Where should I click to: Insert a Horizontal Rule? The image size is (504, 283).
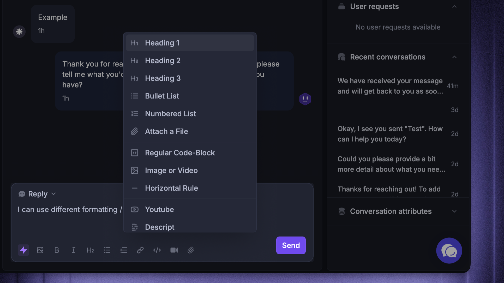(x=190, y=188)
